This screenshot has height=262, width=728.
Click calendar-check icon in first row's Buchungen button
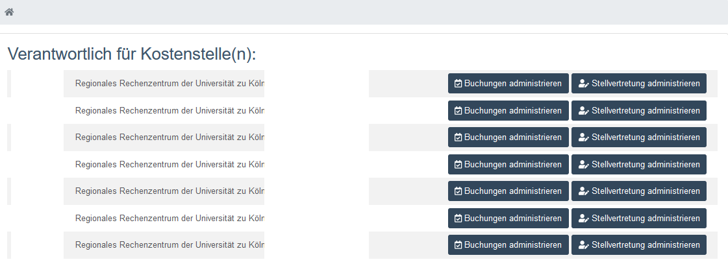click(458, 84)
